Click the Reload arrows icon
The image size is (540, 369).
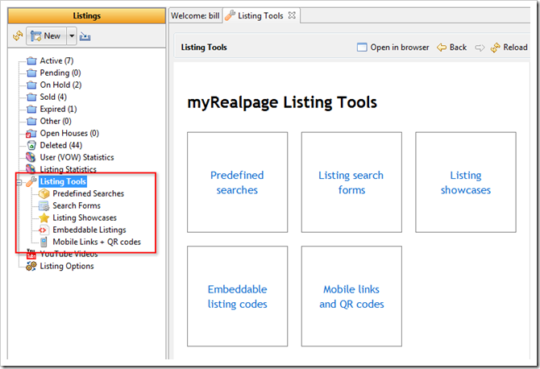pos(496,48)
